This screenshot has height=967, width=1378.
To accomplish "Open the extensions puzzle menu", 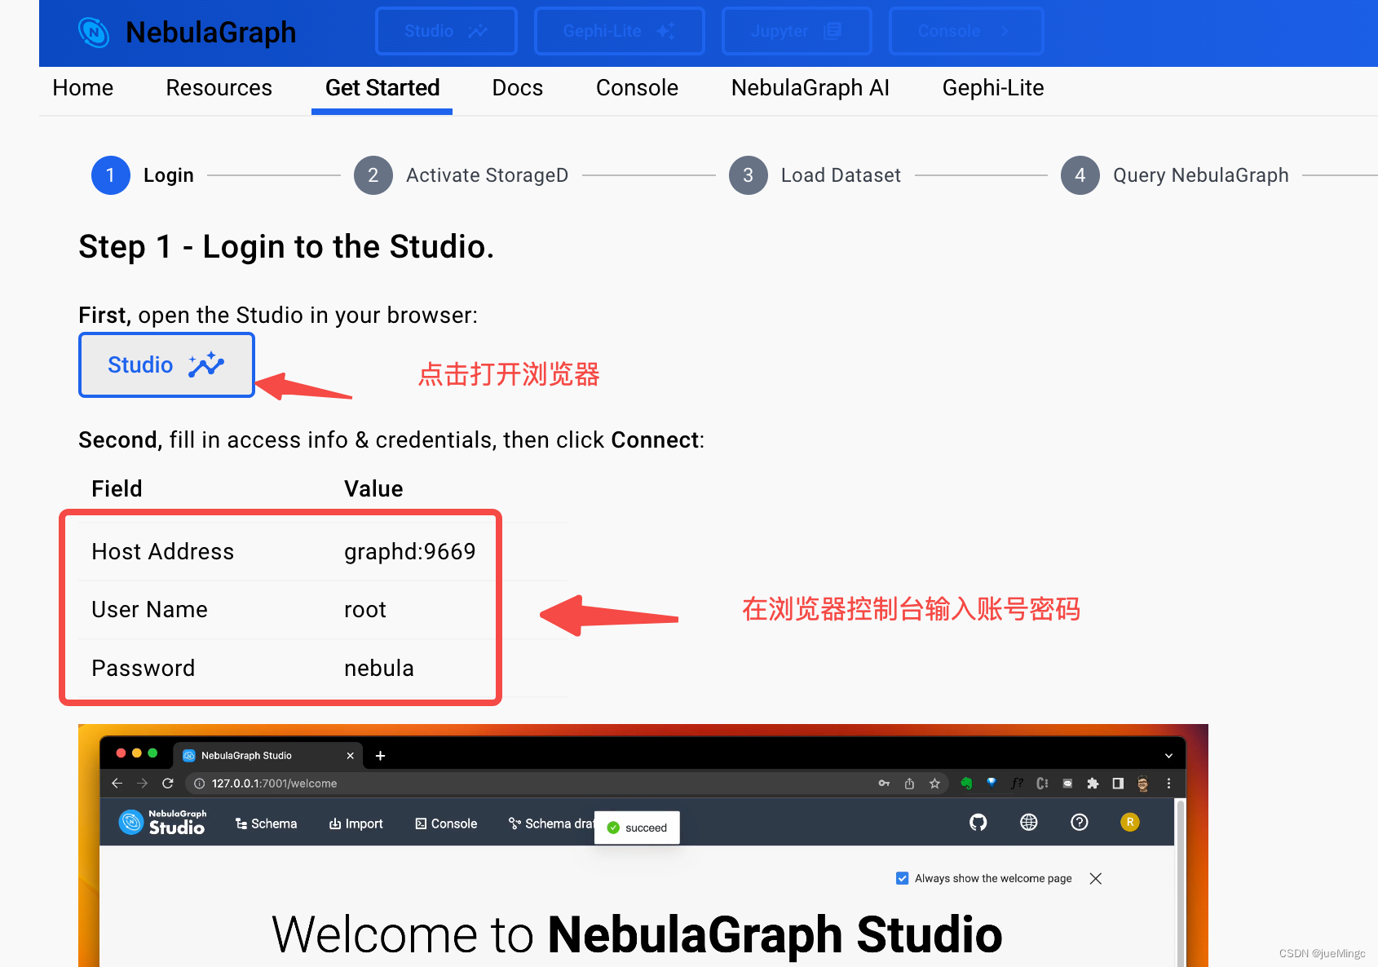I will 1093,784.
